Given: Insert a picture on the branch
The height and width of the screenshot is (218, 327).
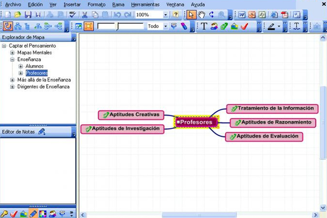Looking at the screenshot, I should [x=234, y=26].
